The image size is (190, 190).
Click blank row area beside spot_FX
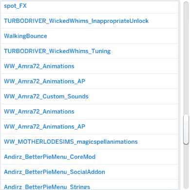(102, 6)
